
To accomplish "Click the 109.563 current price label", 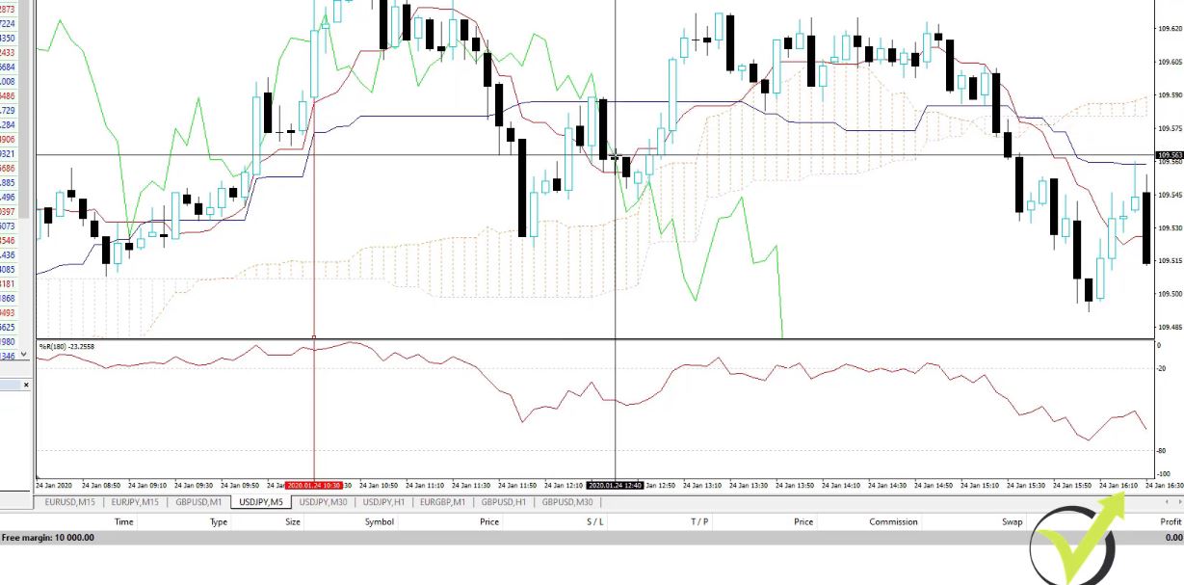I will [1170, 155].
